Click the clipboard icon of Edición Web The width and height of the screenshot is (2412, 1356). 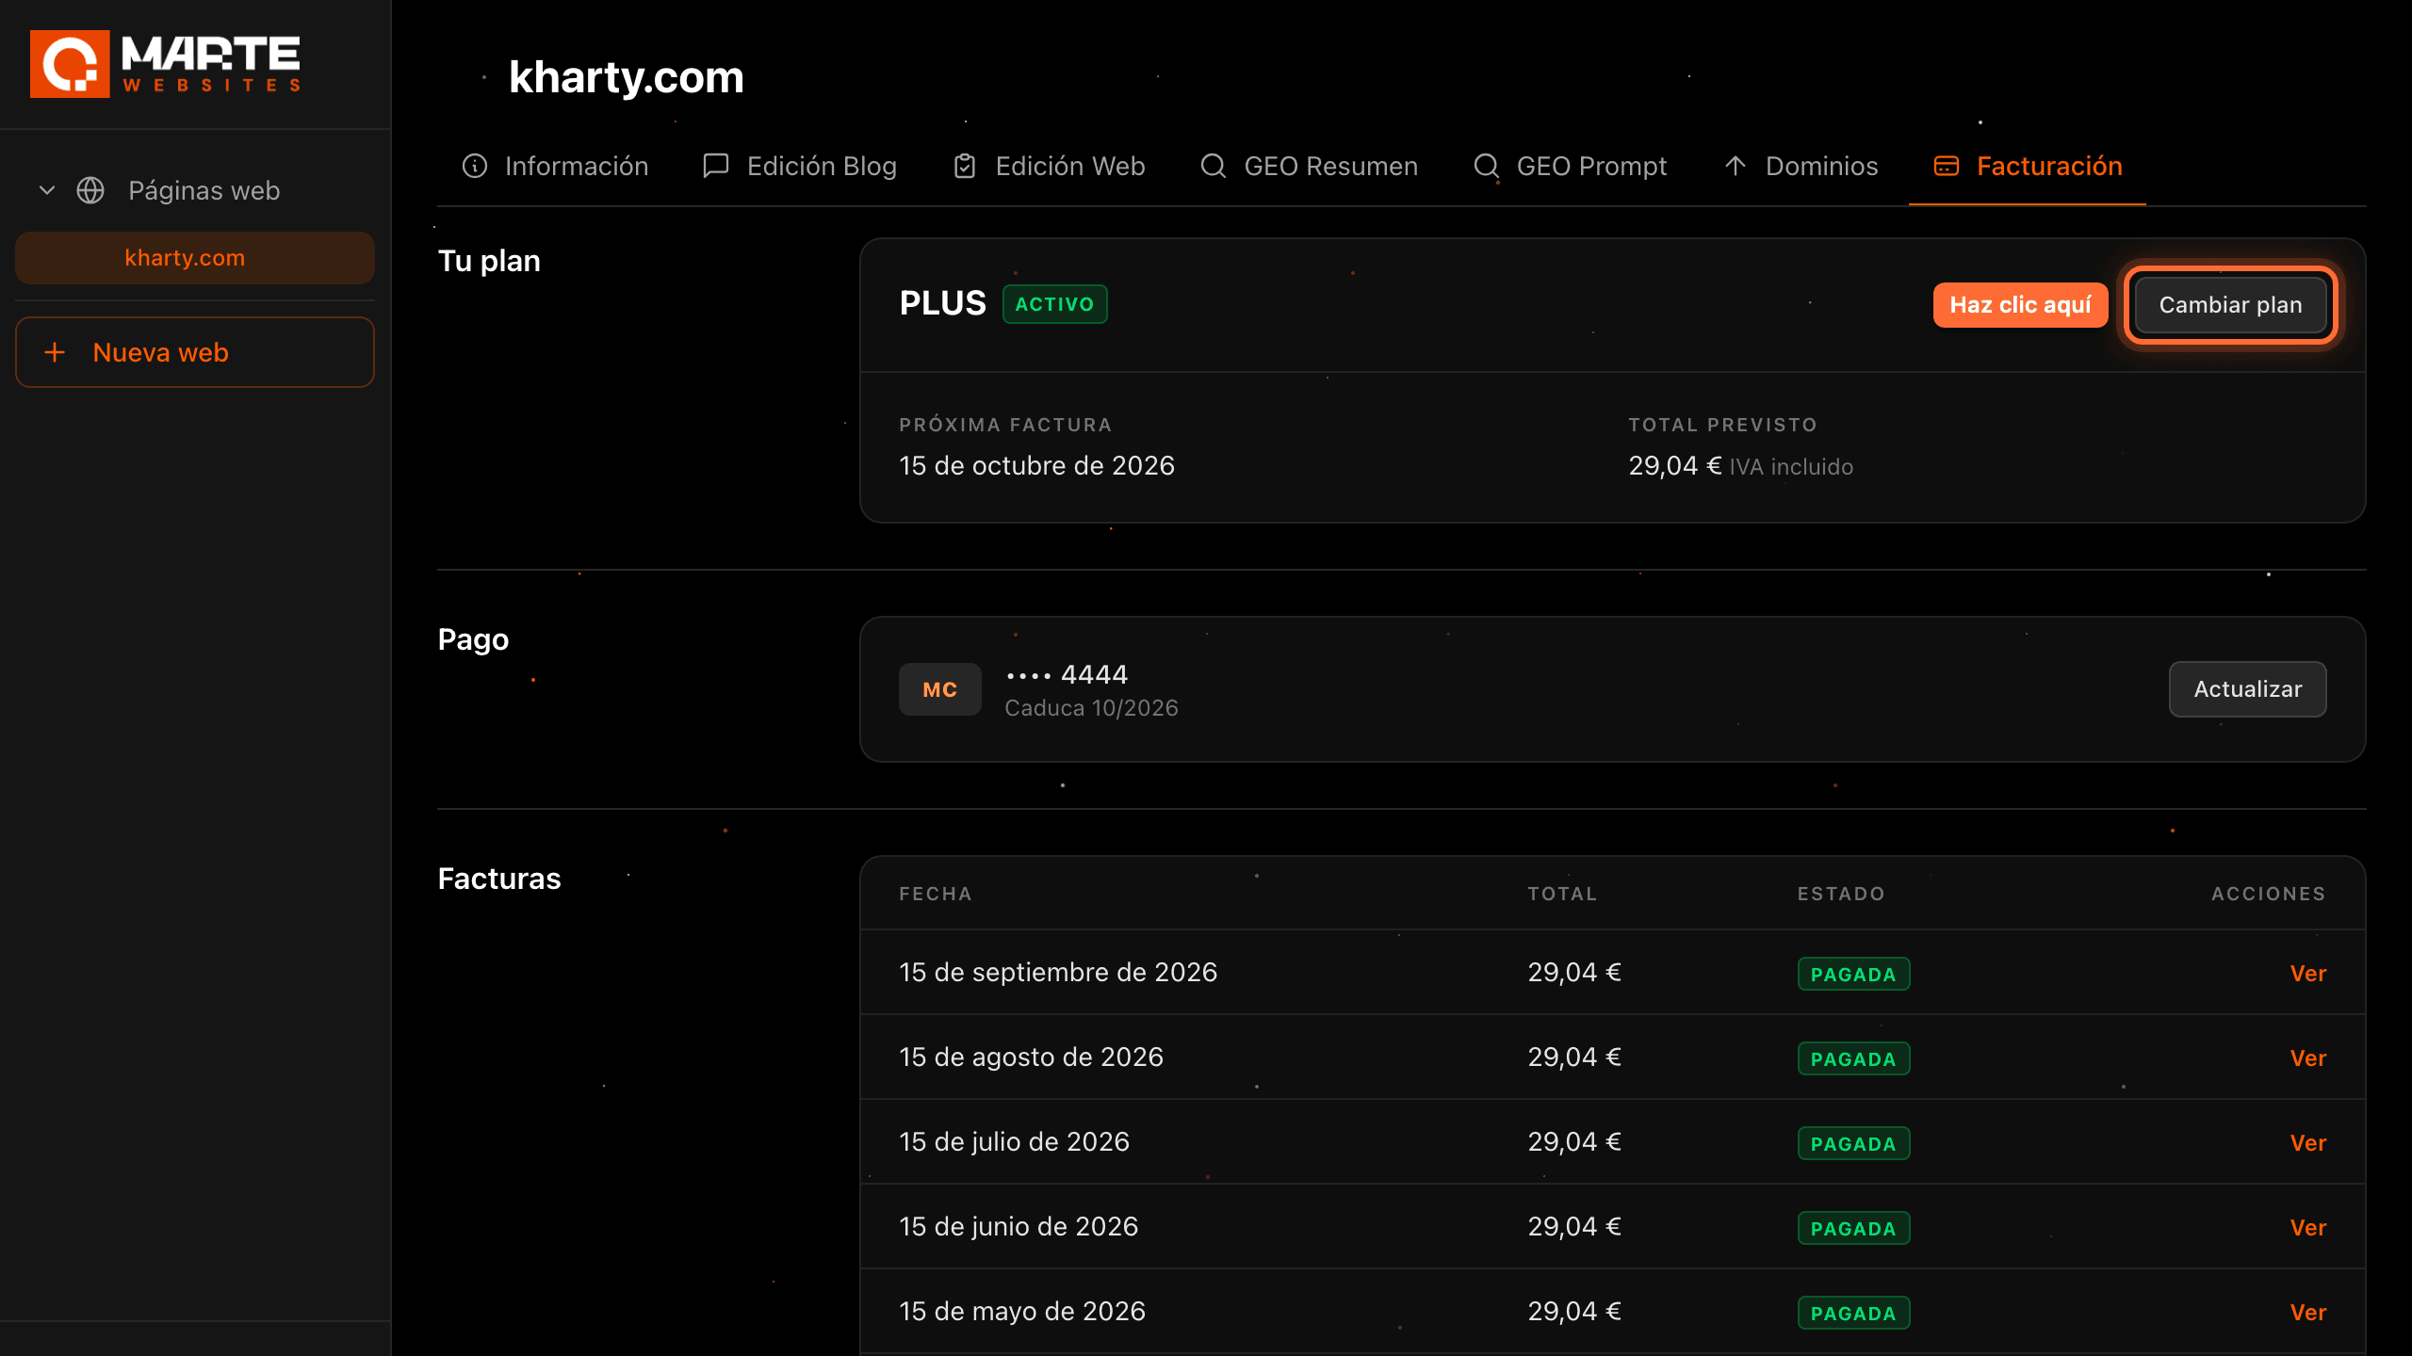965,166
